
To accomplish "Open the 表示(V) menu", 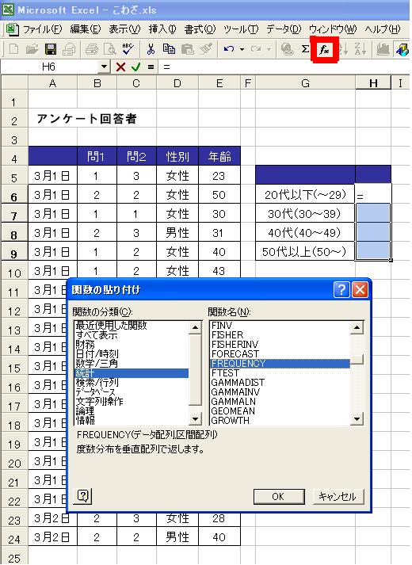I will click(124, 29).
